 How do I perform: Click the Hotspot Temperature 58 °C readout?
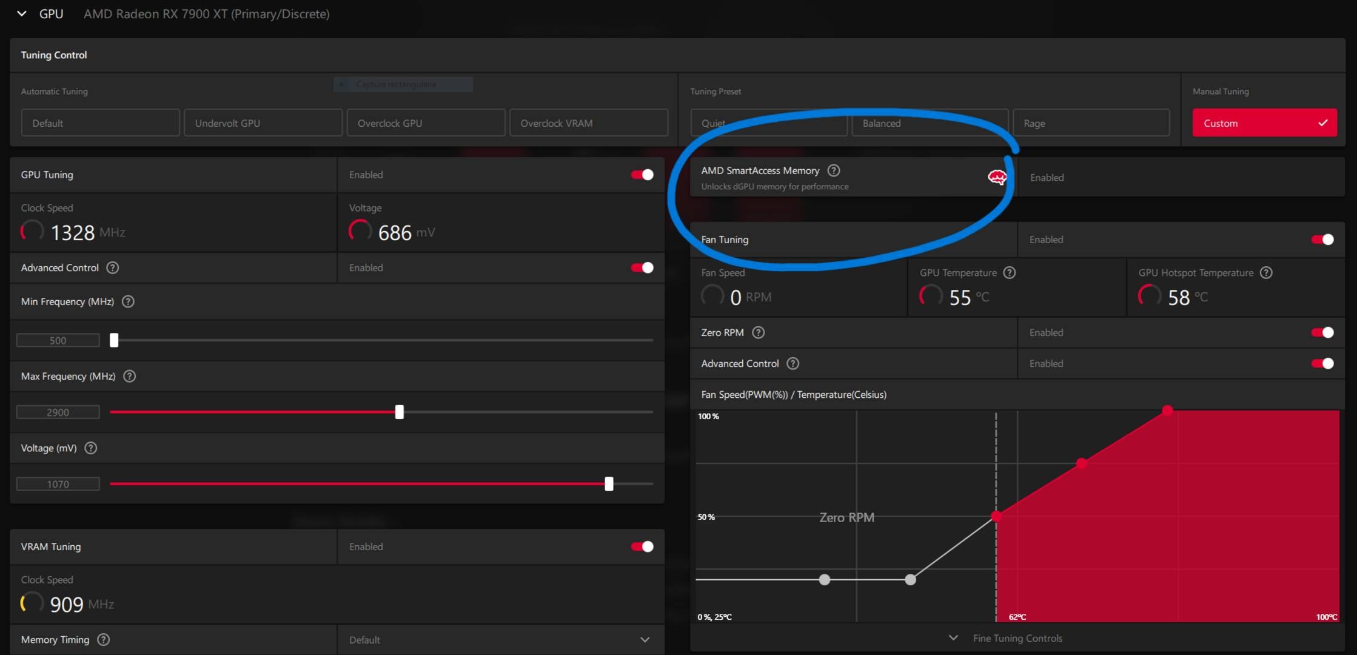1188,297
